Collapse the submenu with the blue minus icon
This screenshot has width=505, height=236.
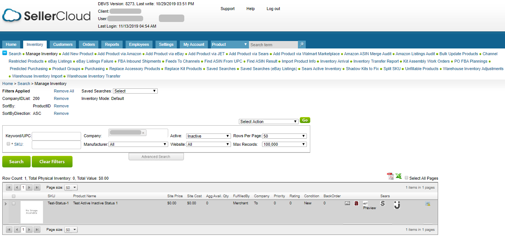tap(5, 53)
